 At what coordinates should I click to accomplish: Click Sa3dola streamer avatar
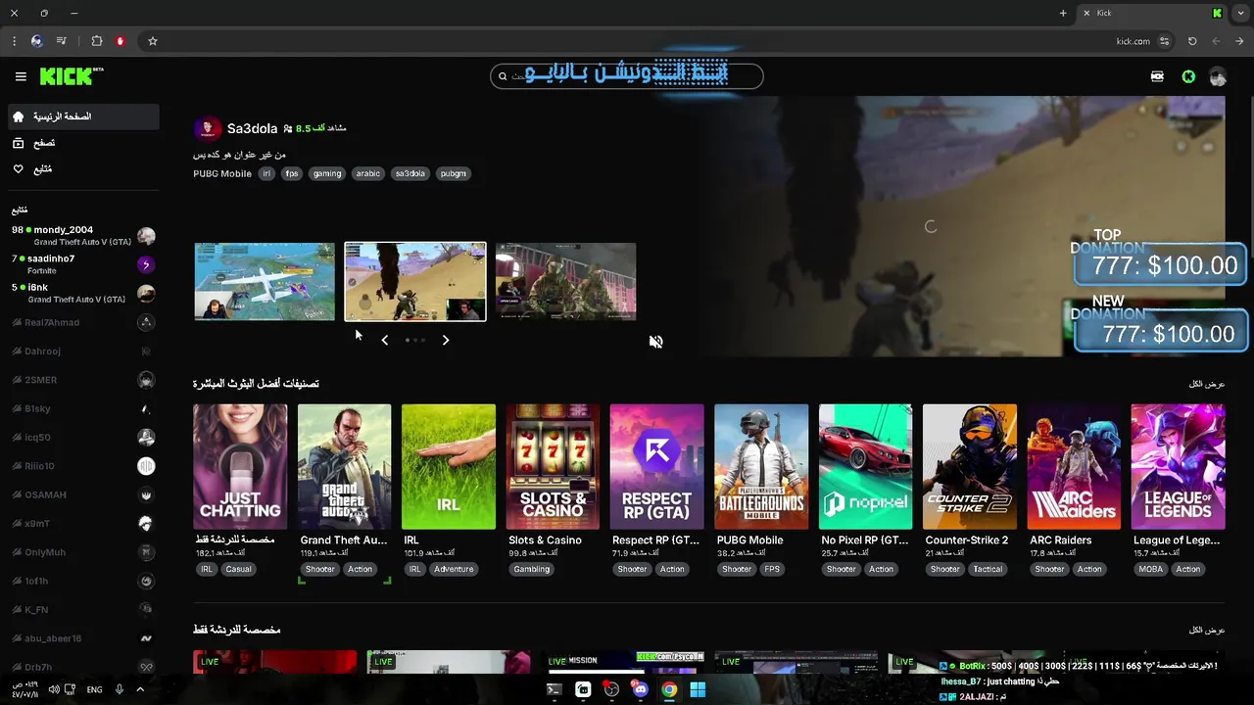pyautogui.click(x=207, y=128)
